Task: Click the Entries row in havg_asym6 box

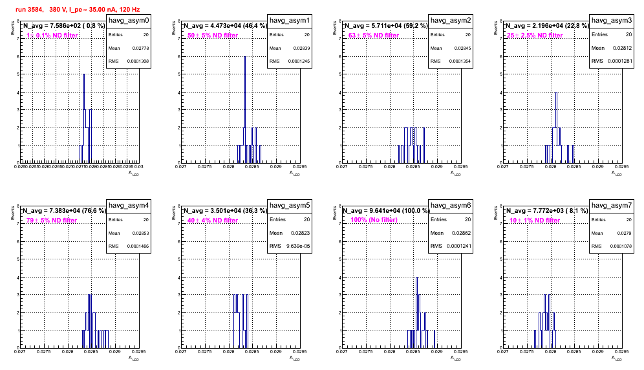Action: pyautogui.click(x=451, y=219)
